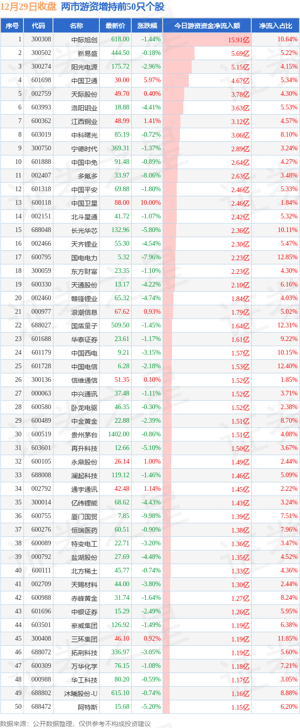Image resolution: width=300 pixels, height=728 pixels.
Task: Click the 12.40% ratio of 中国电信
Action: tap(287, 366)
